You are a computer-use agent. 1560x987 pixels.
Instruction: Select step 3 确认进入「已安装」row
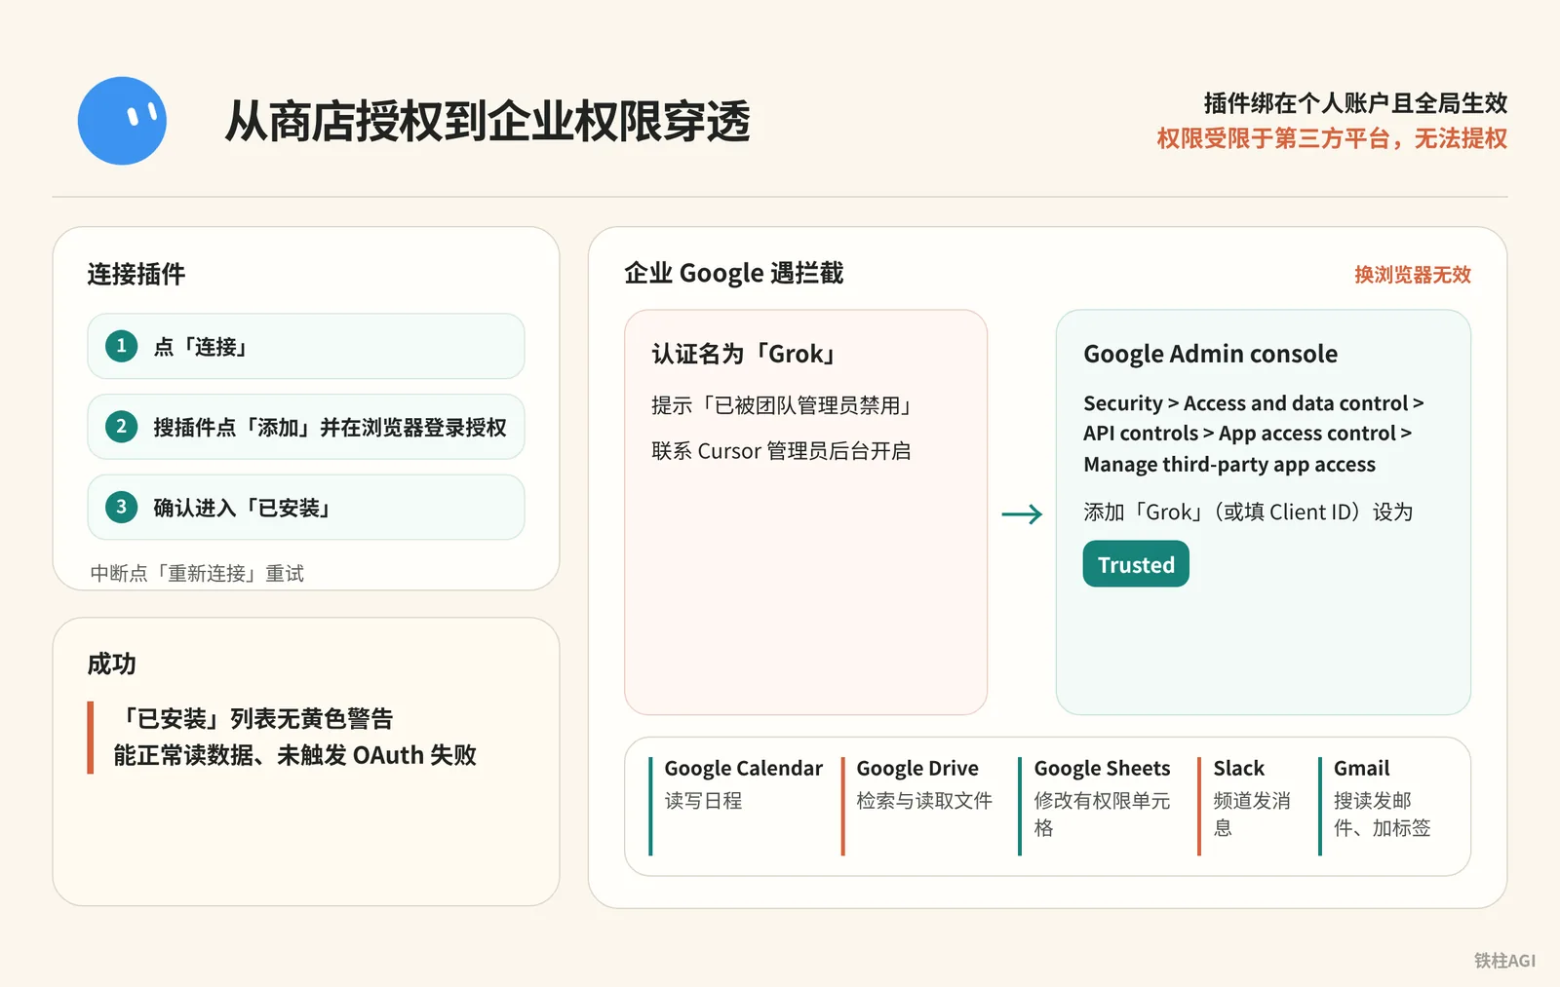click(306, 507)
